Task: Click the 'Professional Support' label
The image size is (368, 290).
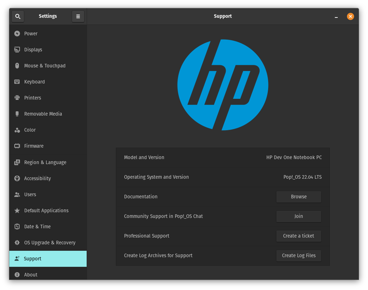Action: point(147,236)
